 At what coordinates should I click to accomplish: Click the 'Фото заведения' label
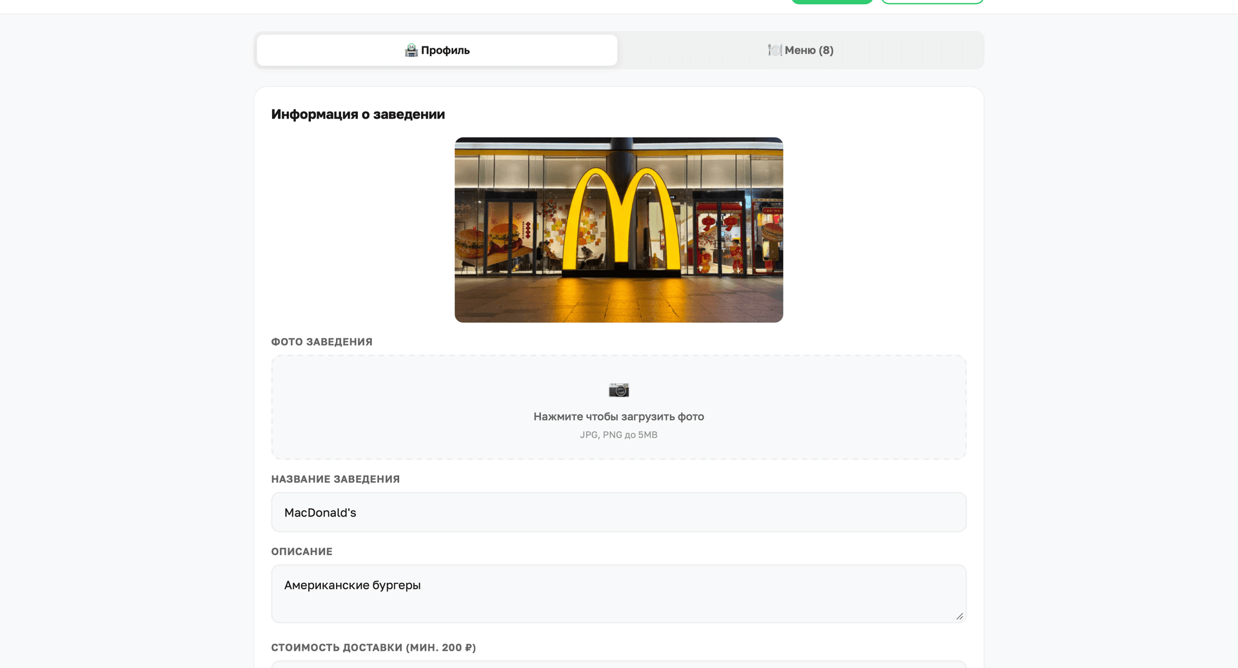pos(322,342)
